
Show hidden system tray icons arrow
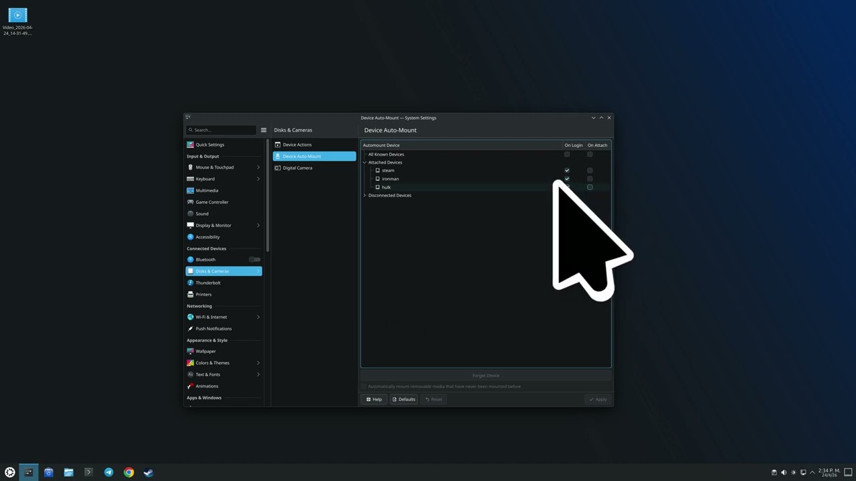coord(813,472)
